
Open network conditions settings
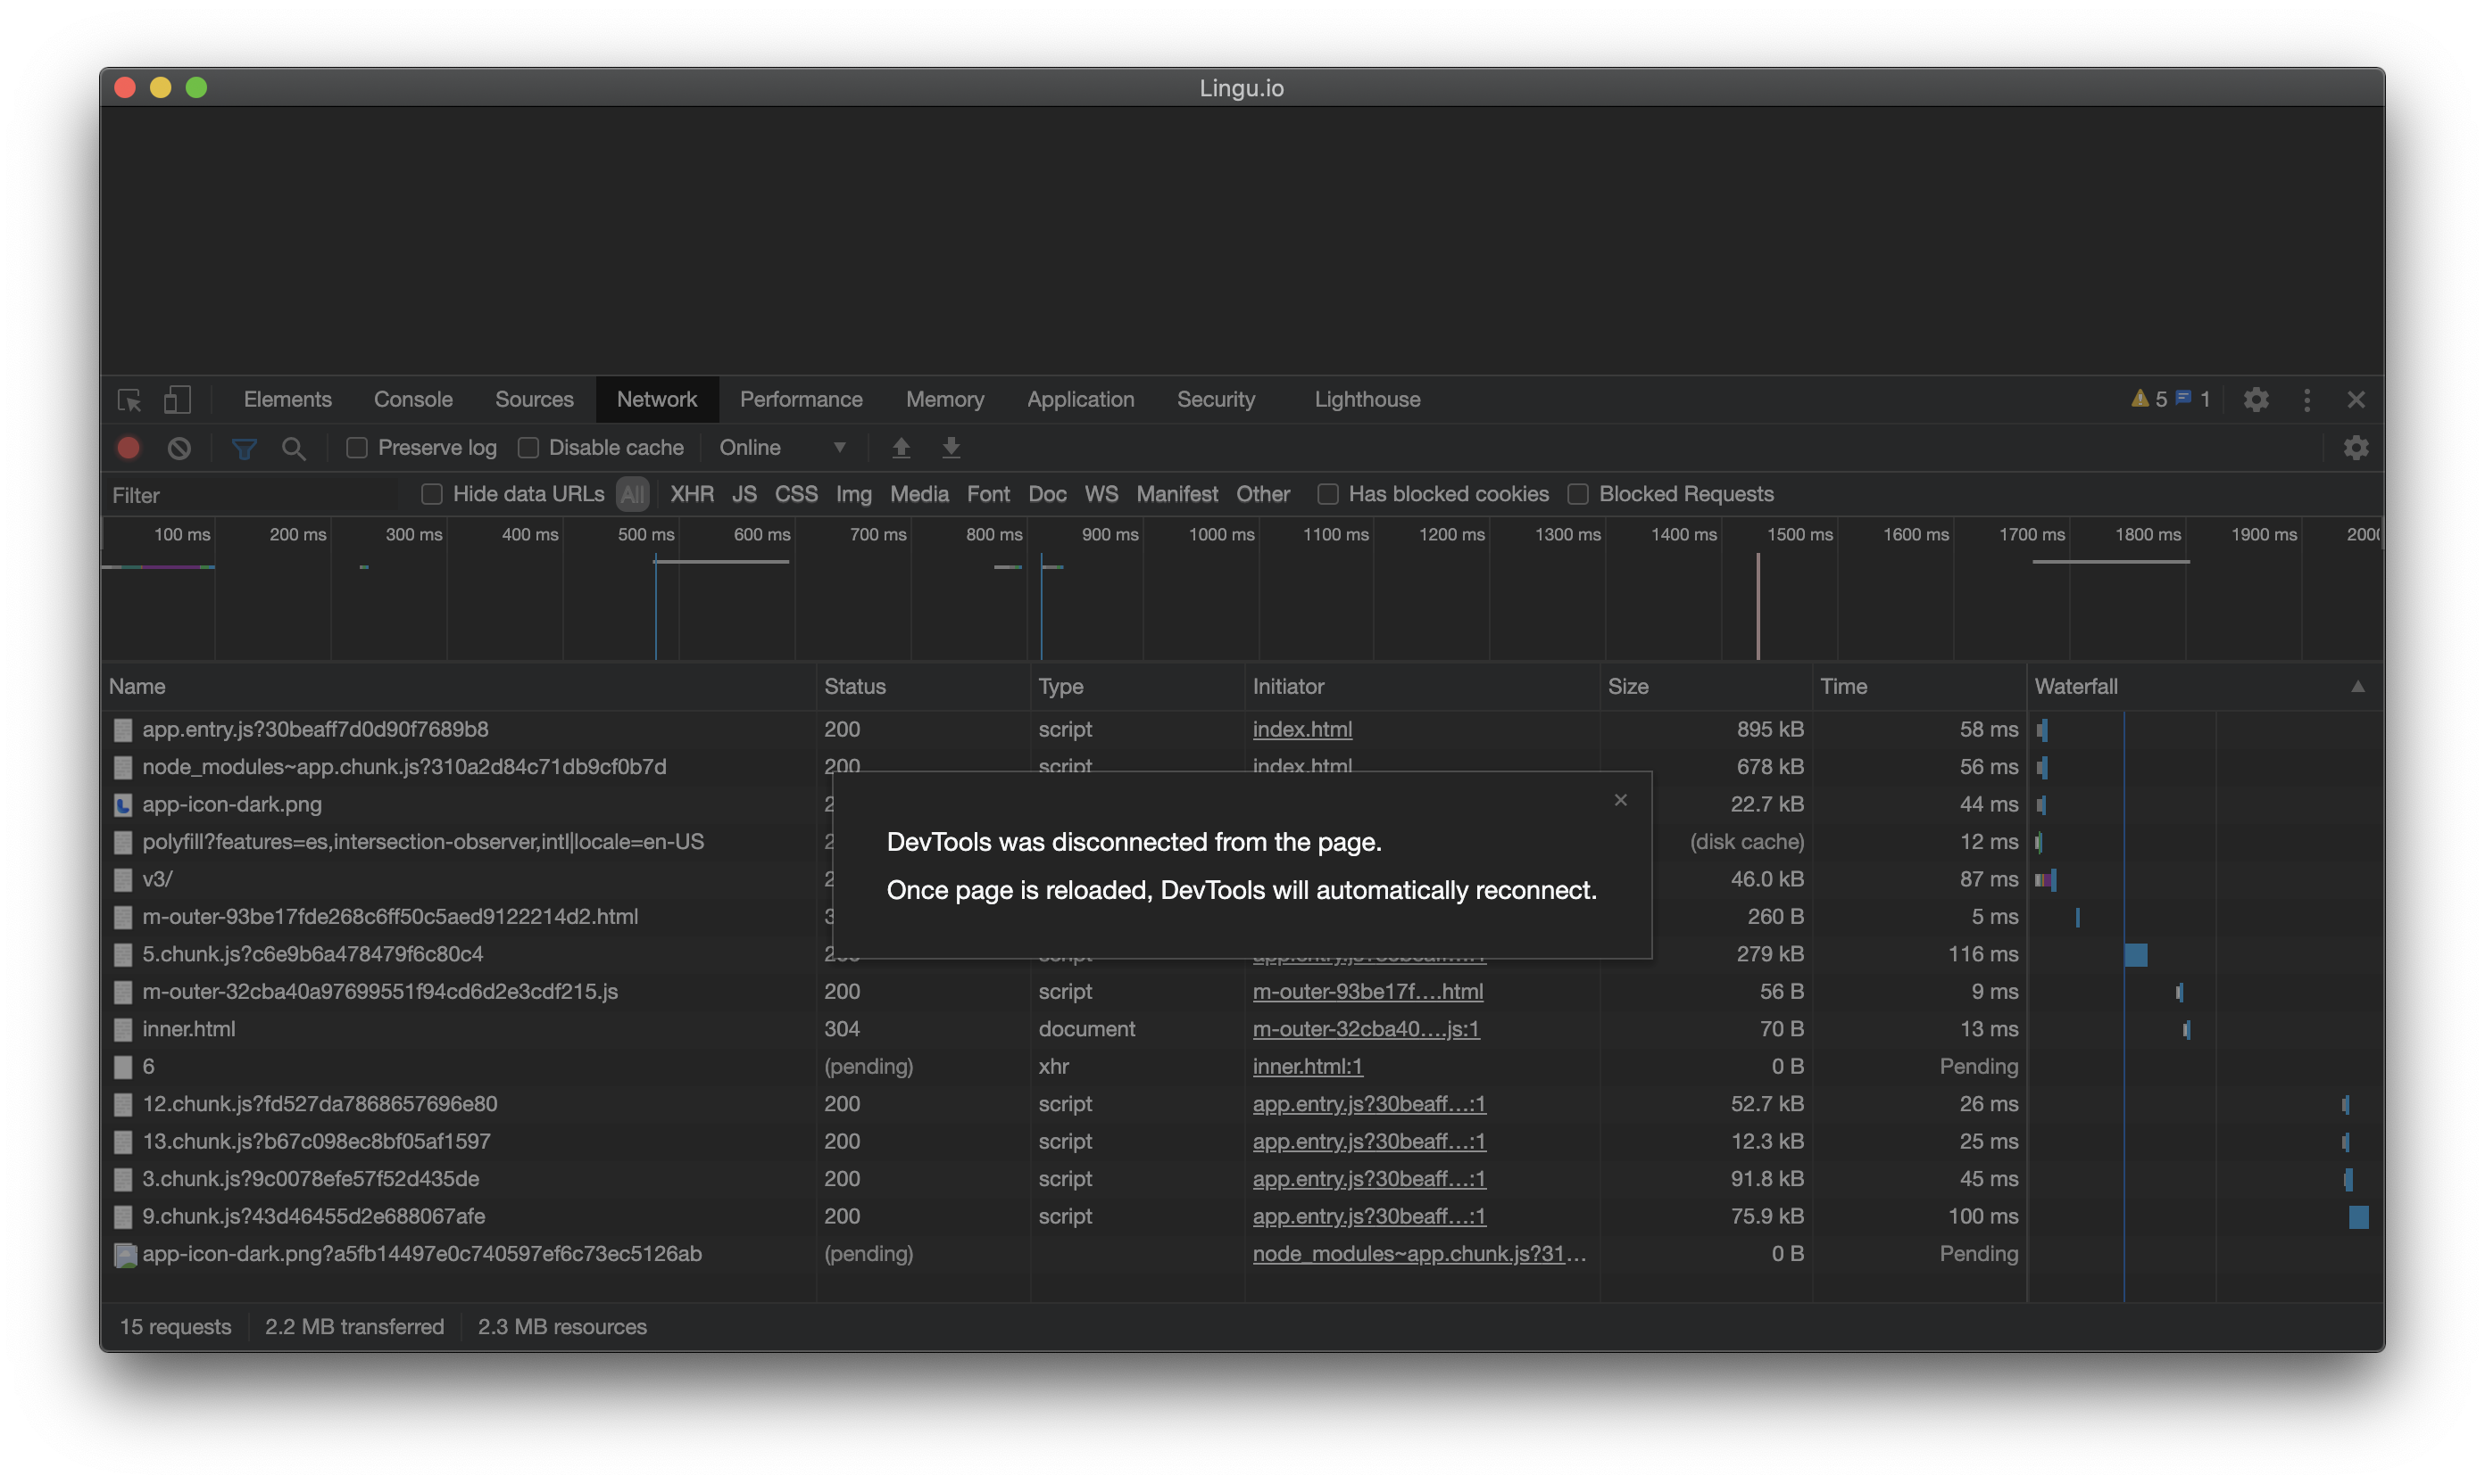pyautogui.click(x=2356, y=447)
